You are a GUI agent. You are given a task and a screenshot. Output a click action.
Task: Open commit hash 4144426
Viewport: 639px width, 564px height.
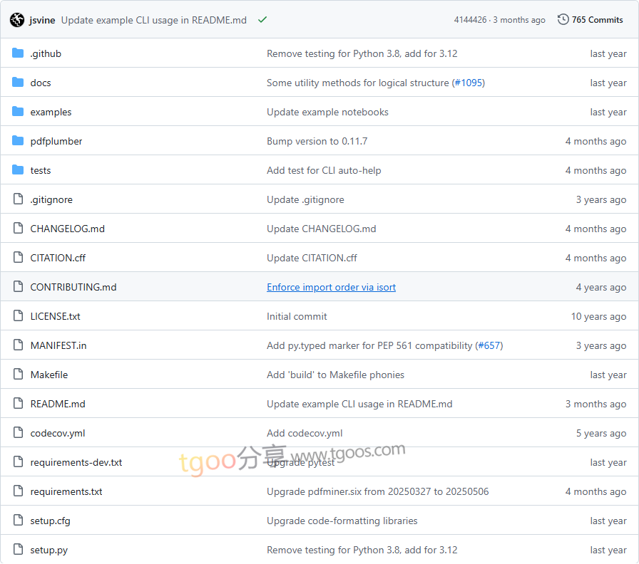tap(470, 20)
